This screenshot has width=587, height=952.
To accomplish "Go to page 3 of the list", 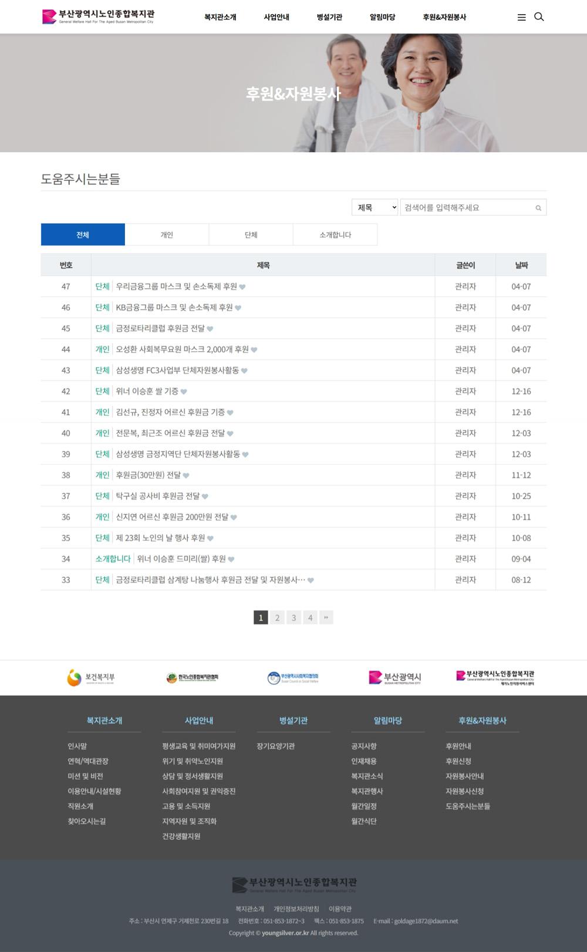I will [293, 617].
